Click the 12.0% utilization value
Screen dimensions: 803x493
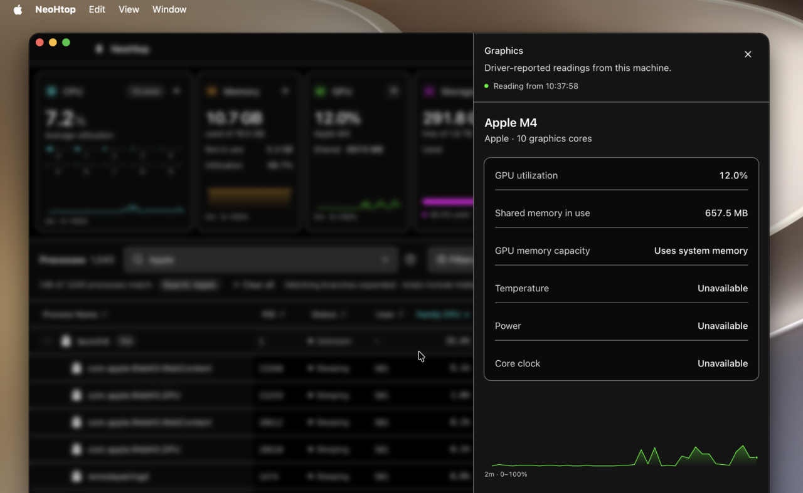point(733,175)
